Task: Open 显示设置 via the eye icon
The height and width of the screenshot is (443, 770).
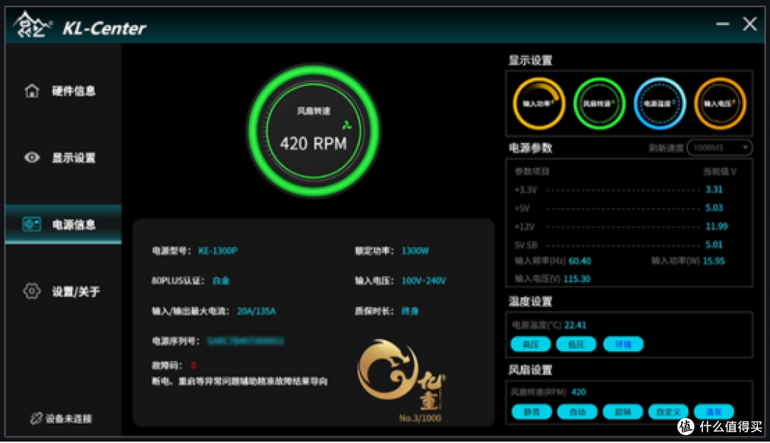Action: click(32, 157)
